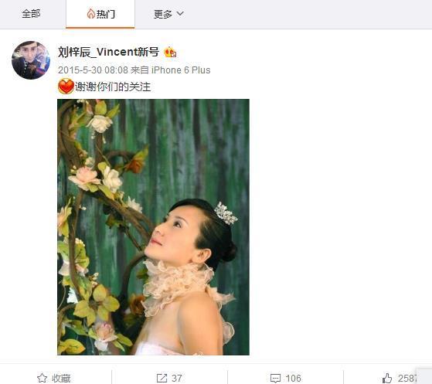Select the 热门 tab
The image size is (432, 384).
(x=100, y=14)
